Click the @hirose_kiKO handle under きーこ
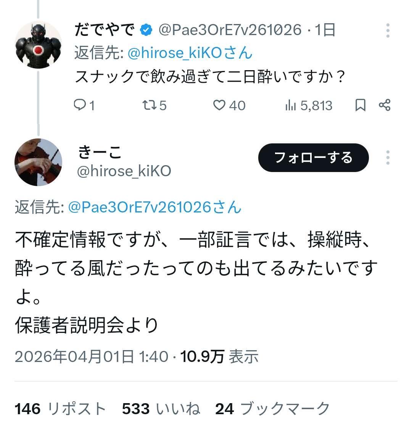The height and width of the screenshot is (439, 412). (x=124, y=171)
